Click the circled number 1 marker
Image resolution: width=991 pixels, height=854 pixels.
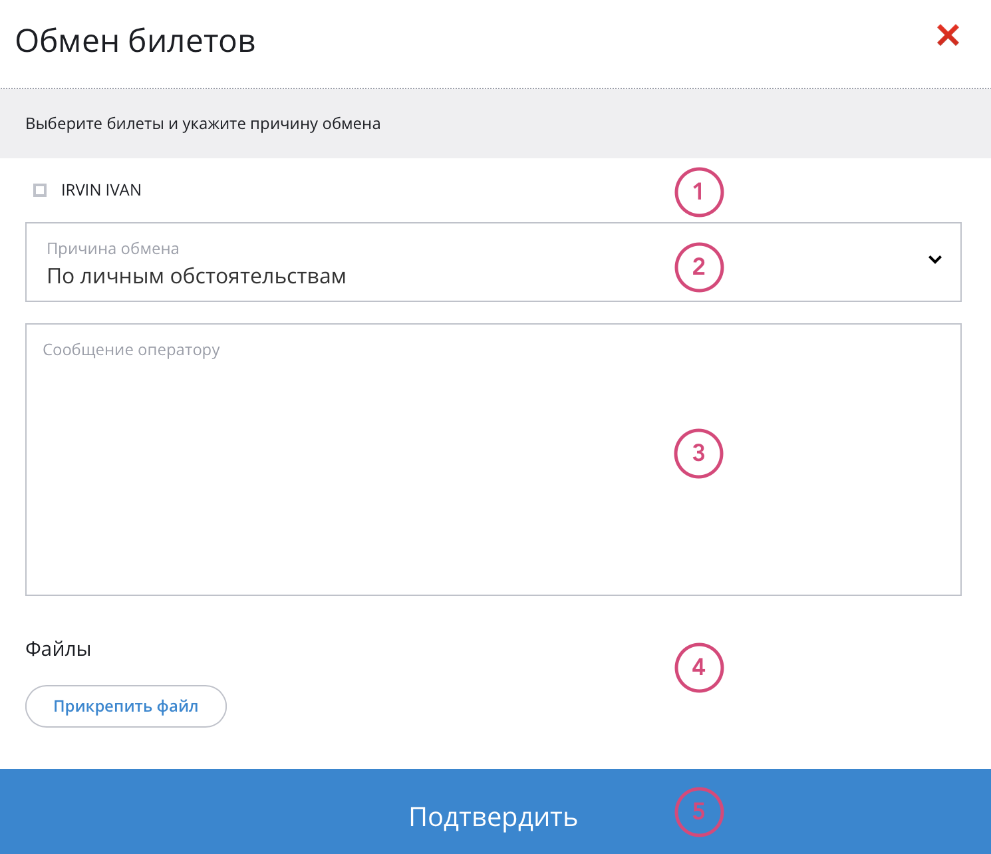[x=698, y=192]
